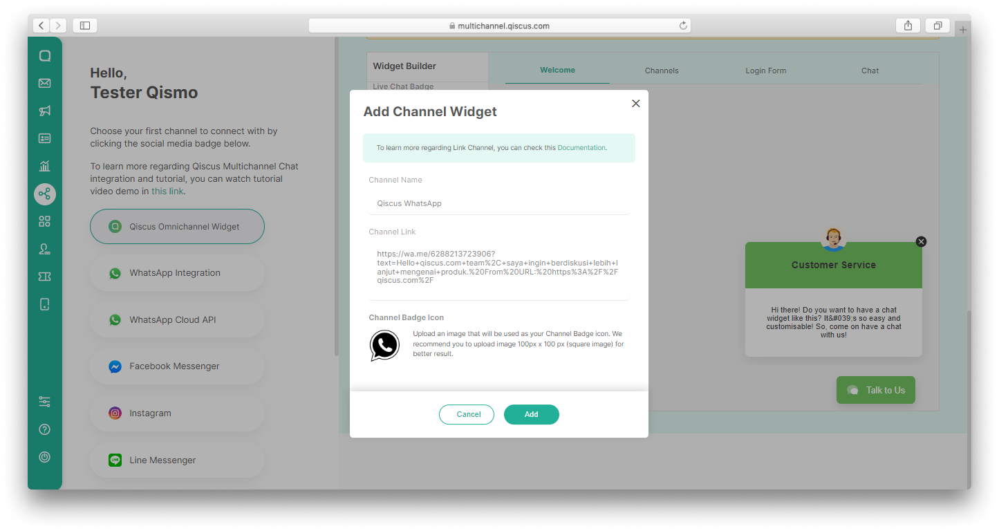Click the left panel scrollbar
999x531 pixels.
click(337, 197)
